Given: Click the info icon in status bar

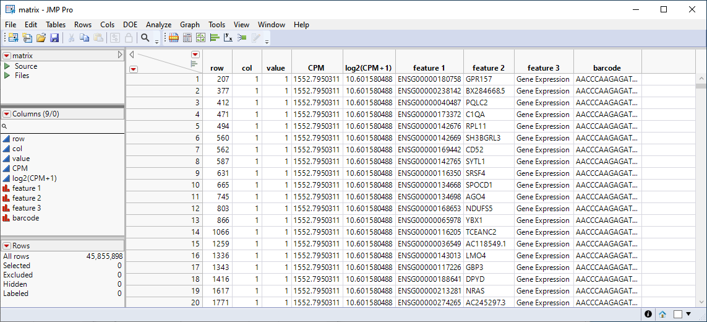Looking at the screenshot, I should click(648, 314).
